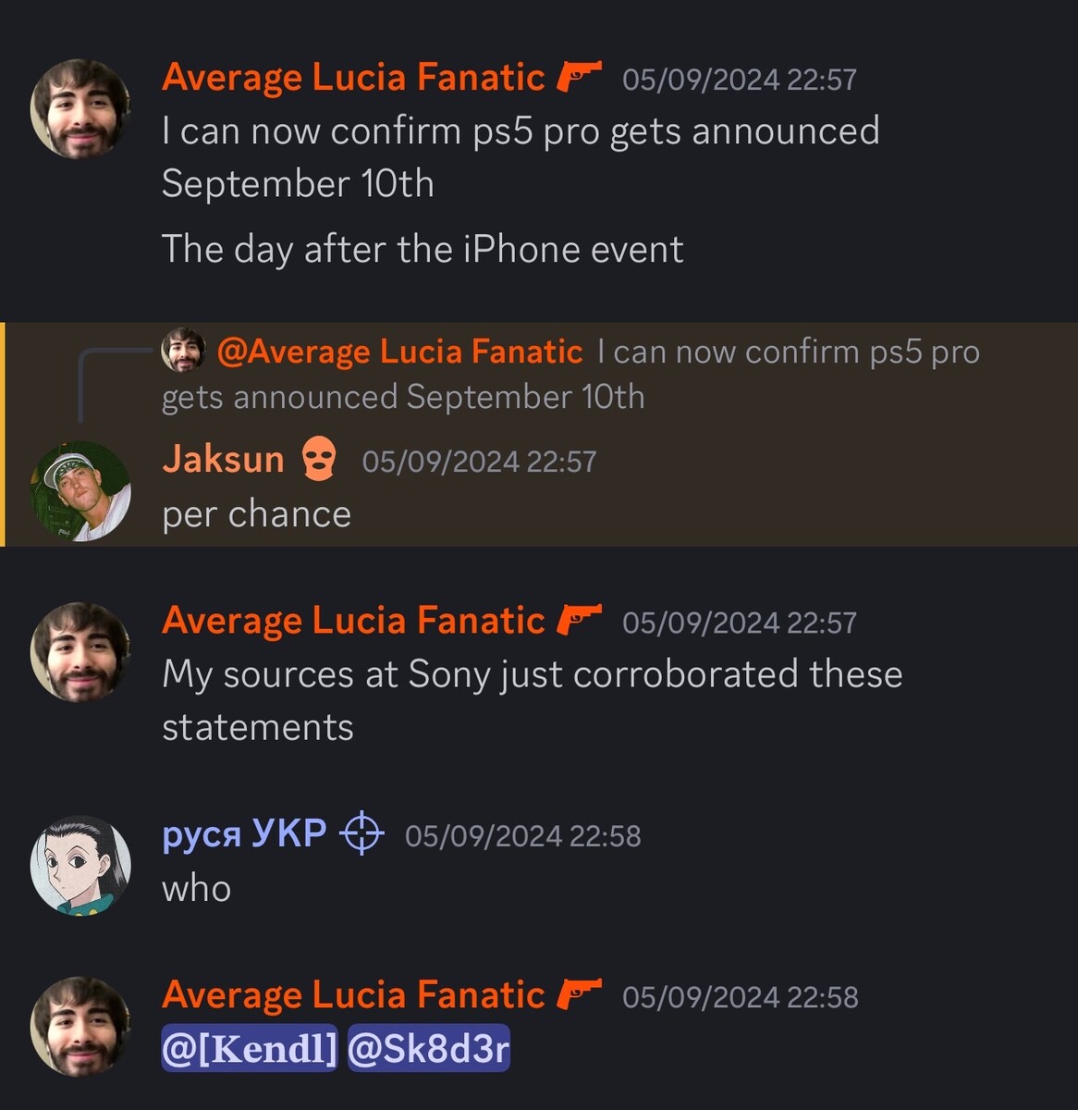The width and height of the screenshot is (1078, 1110).
Task: Click the "The day after the iPhone event" message
Action: [x=423, y=250]
